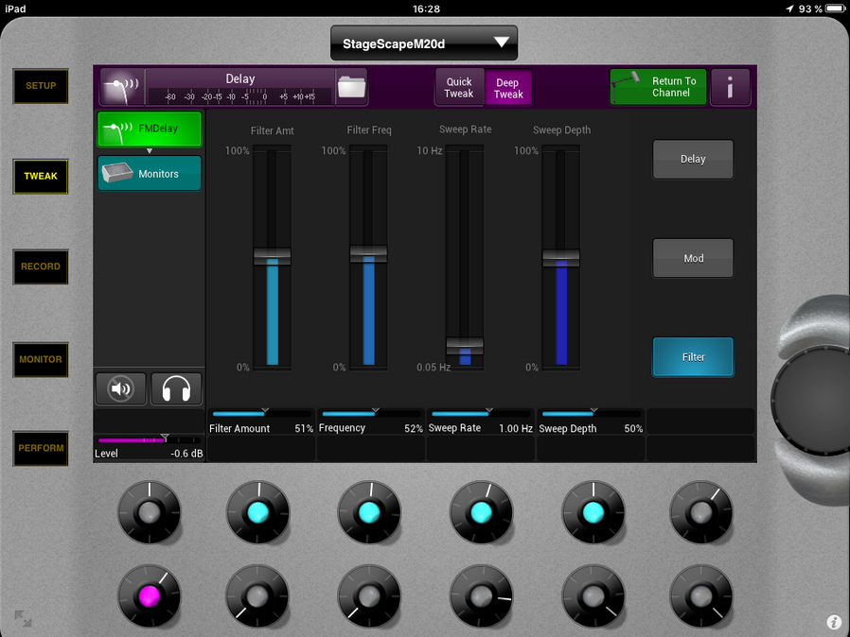Screen dimensions: 850x637
Task: Tap the small info icon bottom right
Action: (x=834, y=622)
